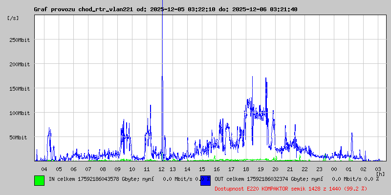The image size is (391, 195).
Task: Click the hour '05' x-axis label
Action: pos(59,169)
